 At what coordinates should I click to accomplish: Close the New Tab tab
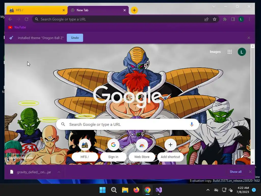(x=124, y=10)
